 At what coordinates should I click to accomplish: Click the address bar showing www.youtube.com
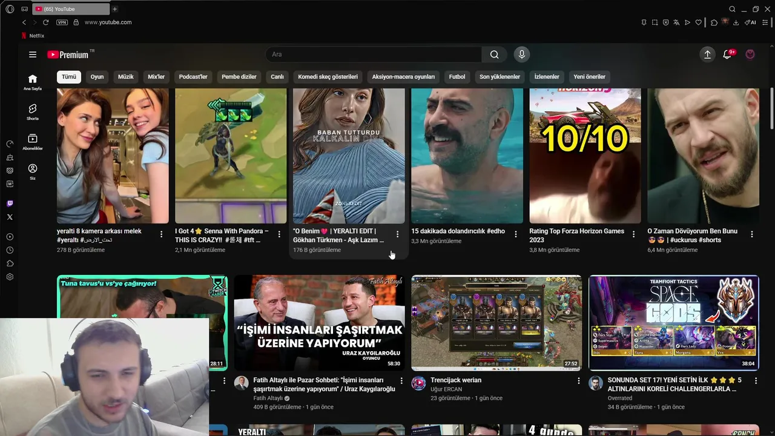click(108, 22)
